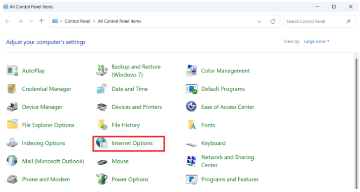Refresh the Control Panel view
Viewport: 360px width, 192px height.
(273, 21)
